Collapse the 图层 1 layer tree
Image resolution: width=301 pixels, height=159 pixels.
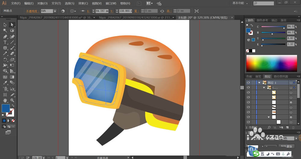tap(259, 83)
